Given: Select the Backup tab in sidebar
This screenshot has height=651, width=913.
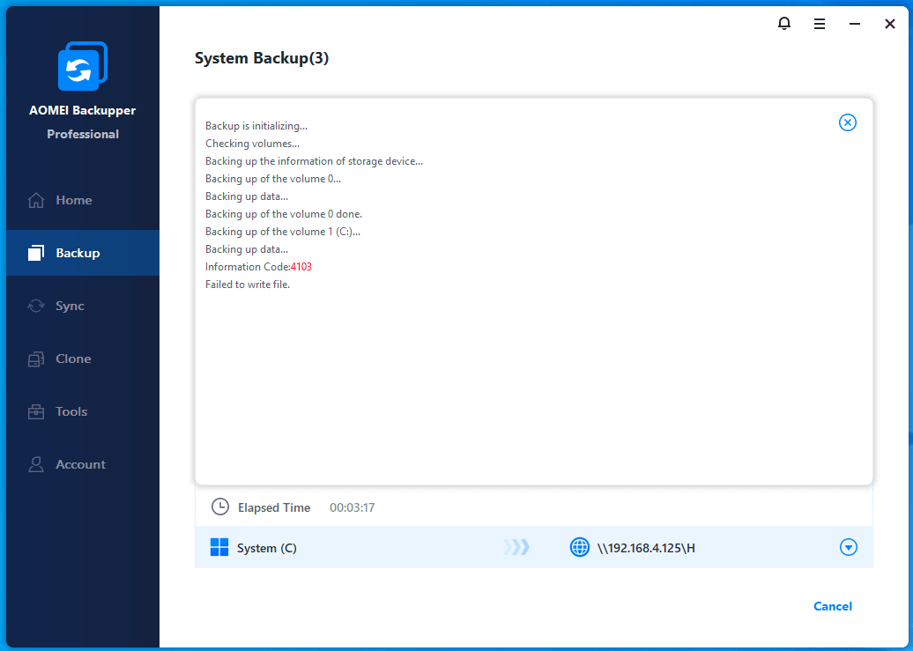Looking at the screenshot, I should [78, 253].
